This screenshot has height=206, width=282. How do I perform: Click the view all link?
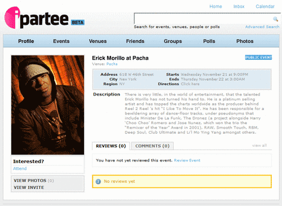click(x=259, y=146)
